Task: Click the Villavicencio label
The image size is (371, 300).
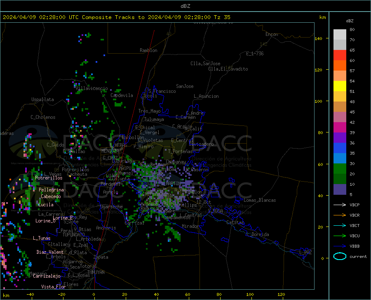Action: [x=92, y=88]
